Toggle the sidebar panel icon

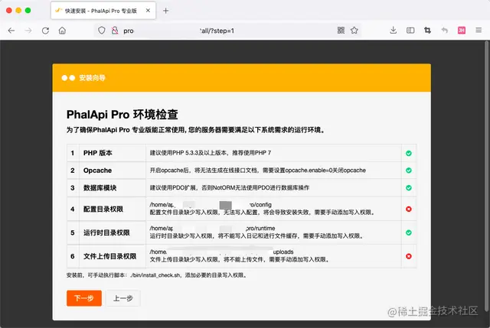point(410,31)
